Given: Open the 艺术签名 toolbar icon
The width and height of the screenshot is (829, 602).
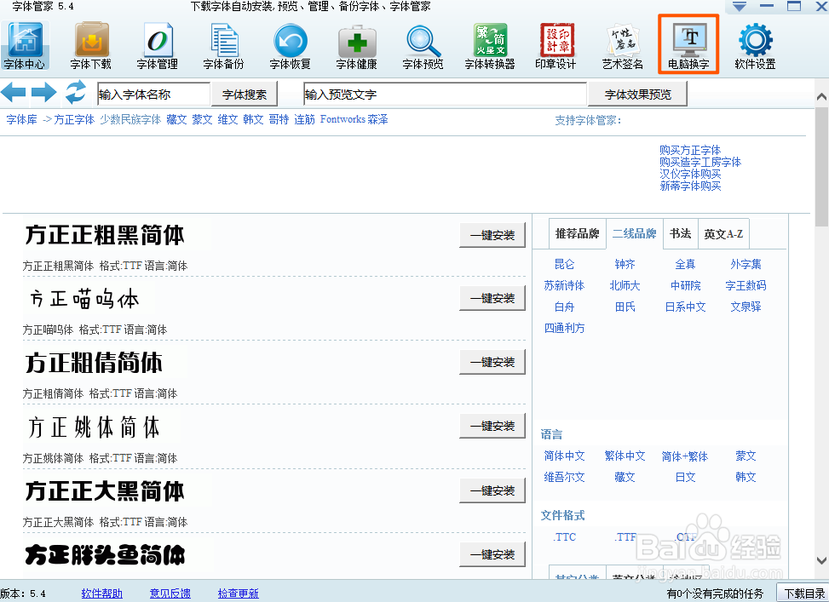Looking at the screenshot, I should click(623, 47).
